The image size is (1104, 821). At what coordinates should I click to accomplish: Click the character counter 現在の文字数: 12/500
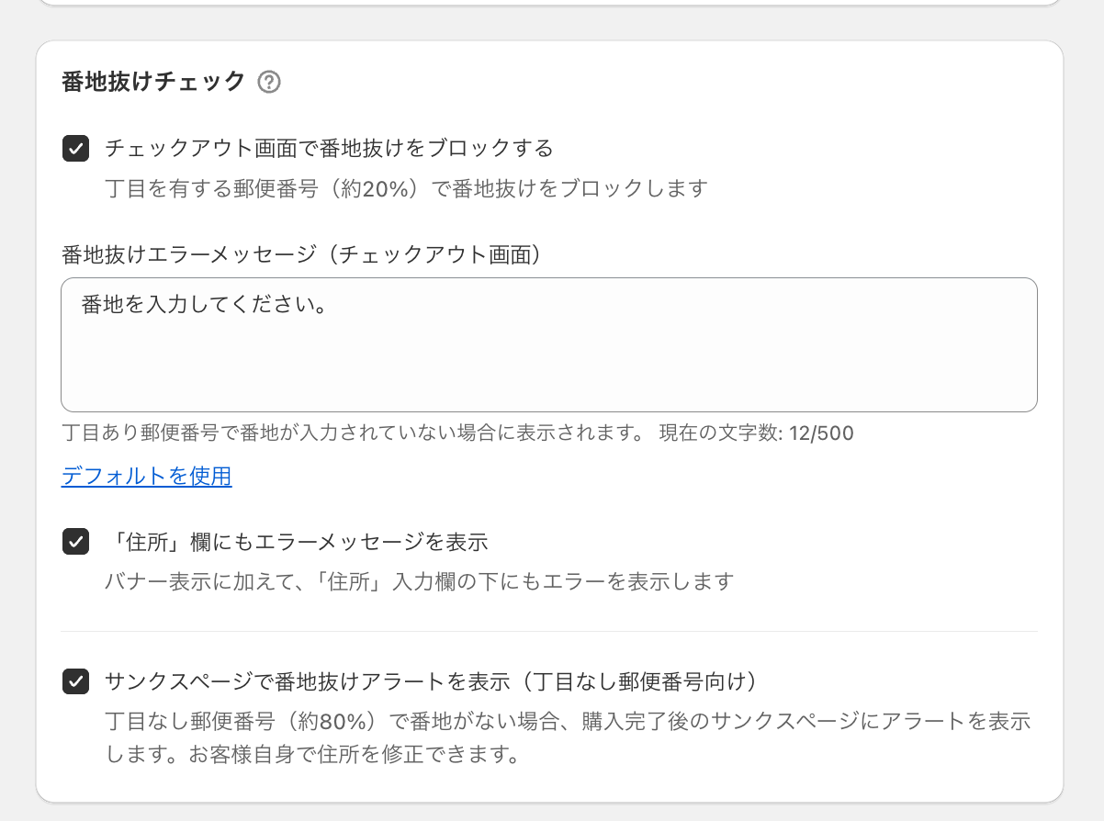[x=756, y=433]
